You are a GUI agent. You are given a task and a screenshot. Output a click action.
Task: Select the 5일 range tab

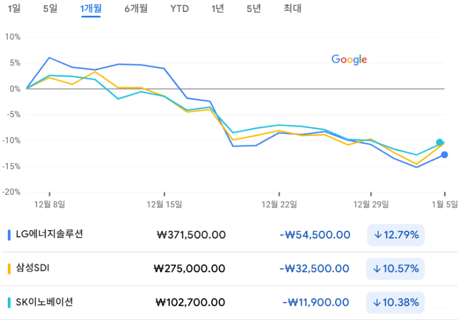coord(50,9)
